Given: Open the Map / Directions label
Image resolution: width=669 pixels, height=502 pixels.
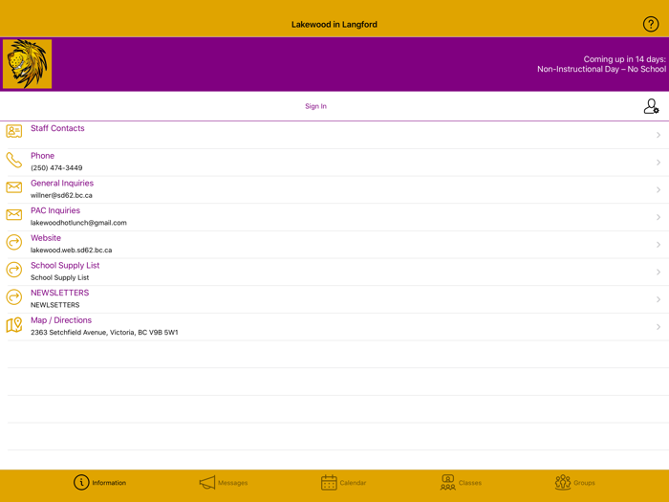Looking at the screenshot, I should (x=61, y=320).
